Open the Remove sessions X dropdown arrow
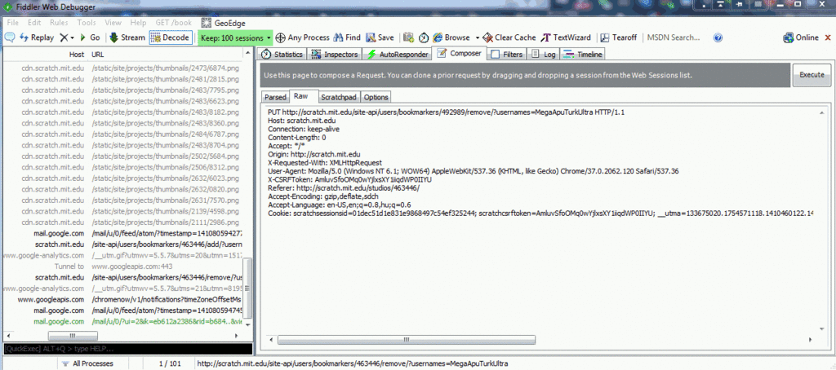This screenshot has width=836, height=370. 72,37
